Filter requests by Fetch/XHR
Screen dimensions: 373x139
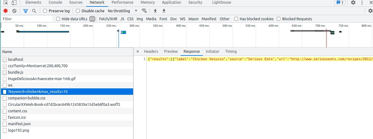pyautogui.click(x=108, y=19)
